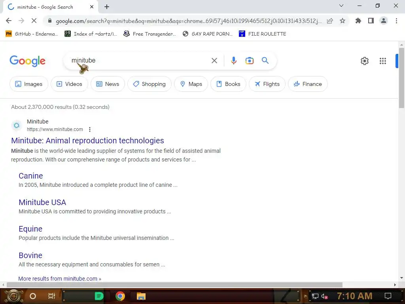Image resolution: width=405 pixels, height=304 pixels.
Task: Open File Explorer from taskbar
Action: click(141, 296)
